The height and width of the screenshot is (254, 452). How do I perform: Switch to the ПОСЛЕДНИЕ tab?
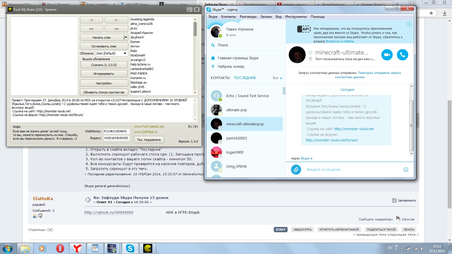click(x=245, y=78)
